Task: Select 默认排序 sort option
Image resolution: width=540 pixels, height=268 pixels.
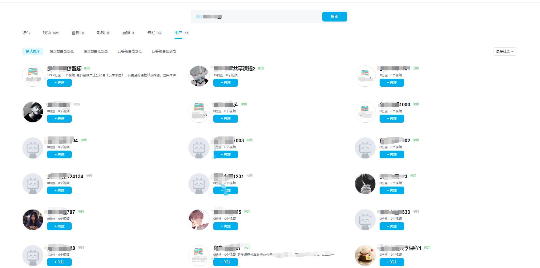Action: click(33, 51)
